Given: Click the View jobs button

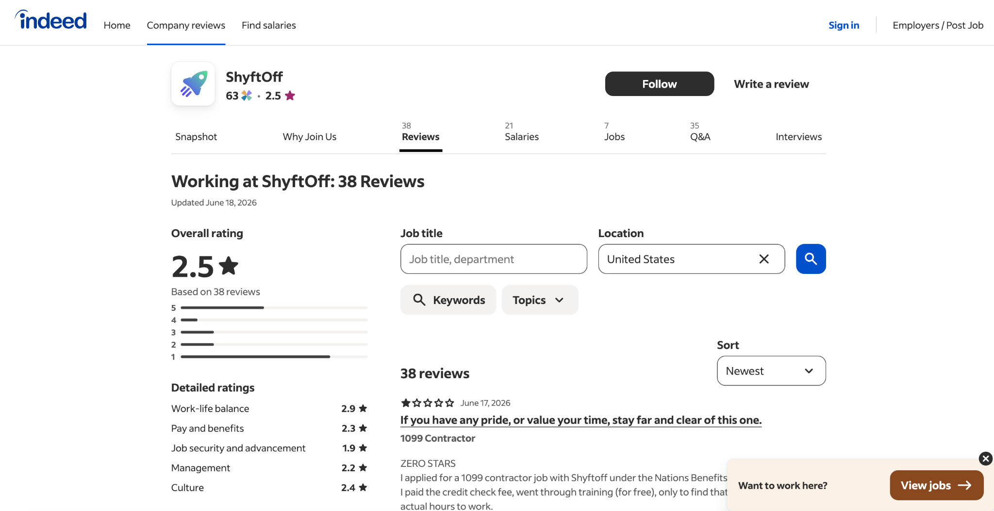Looking at the screenshot, I should (937, 485).
